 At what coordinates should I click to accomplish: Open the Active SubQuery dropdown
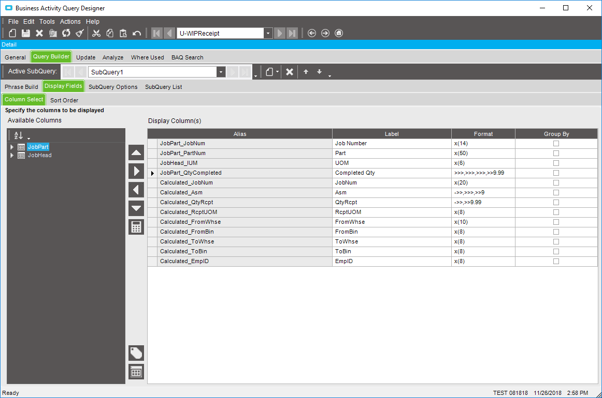[221, 72]
